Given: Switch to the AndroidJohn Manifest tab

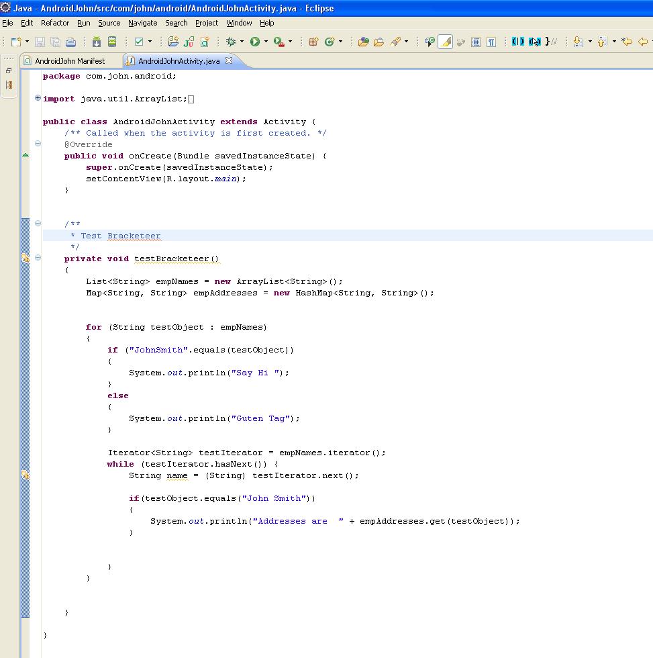Looking at the screenshot, I should click(x=72, y=60).
